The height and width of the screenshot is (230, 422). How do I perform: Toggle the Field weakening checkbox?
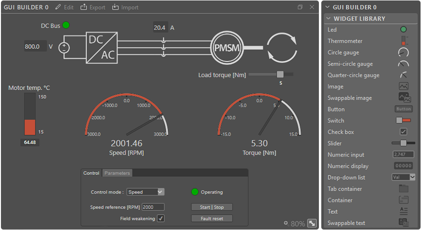tap(161, 218)
